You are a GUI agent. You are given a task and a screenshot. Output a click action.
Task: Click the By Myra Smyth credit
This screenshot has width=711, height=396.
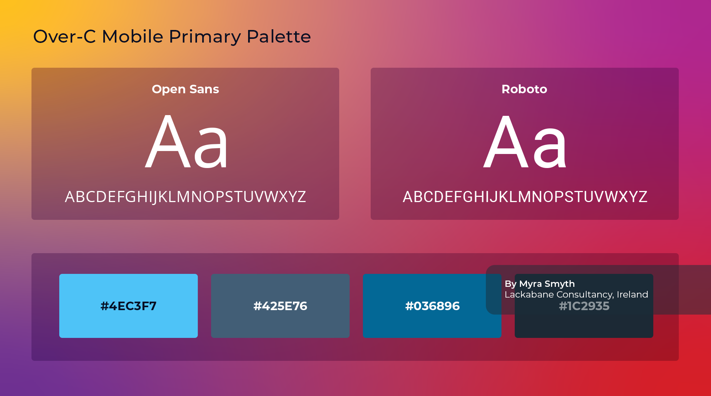[540, 284]
